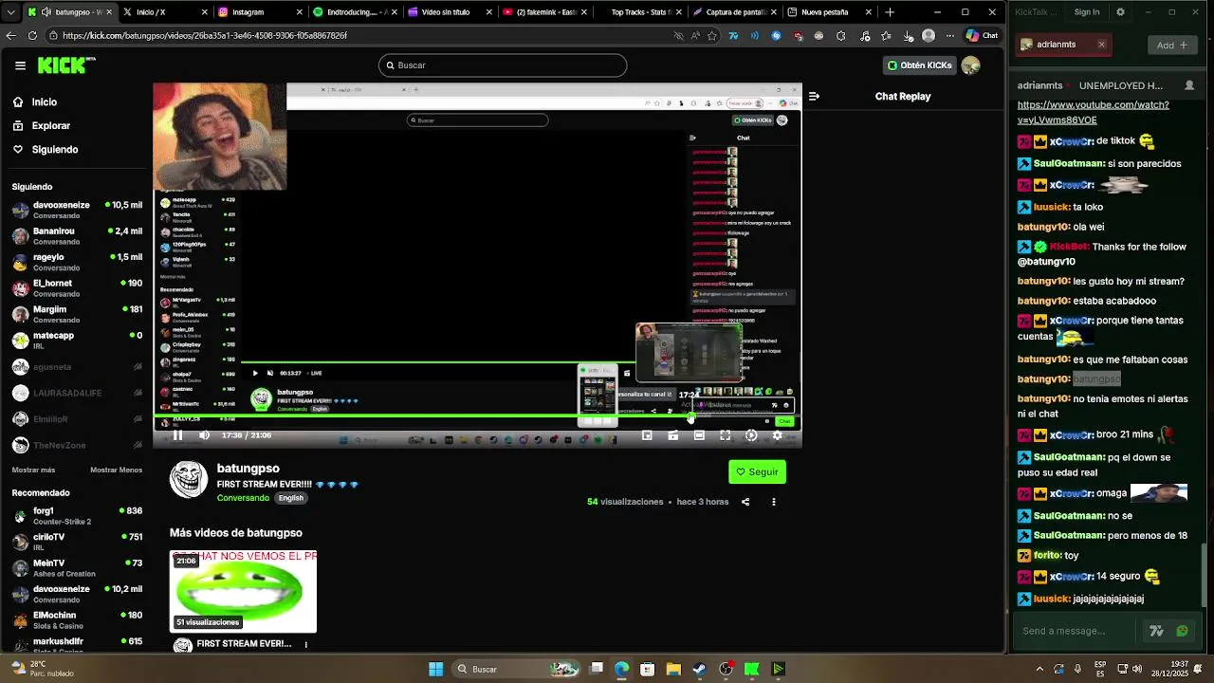Open a new browser tab

(x=890, y=12)
